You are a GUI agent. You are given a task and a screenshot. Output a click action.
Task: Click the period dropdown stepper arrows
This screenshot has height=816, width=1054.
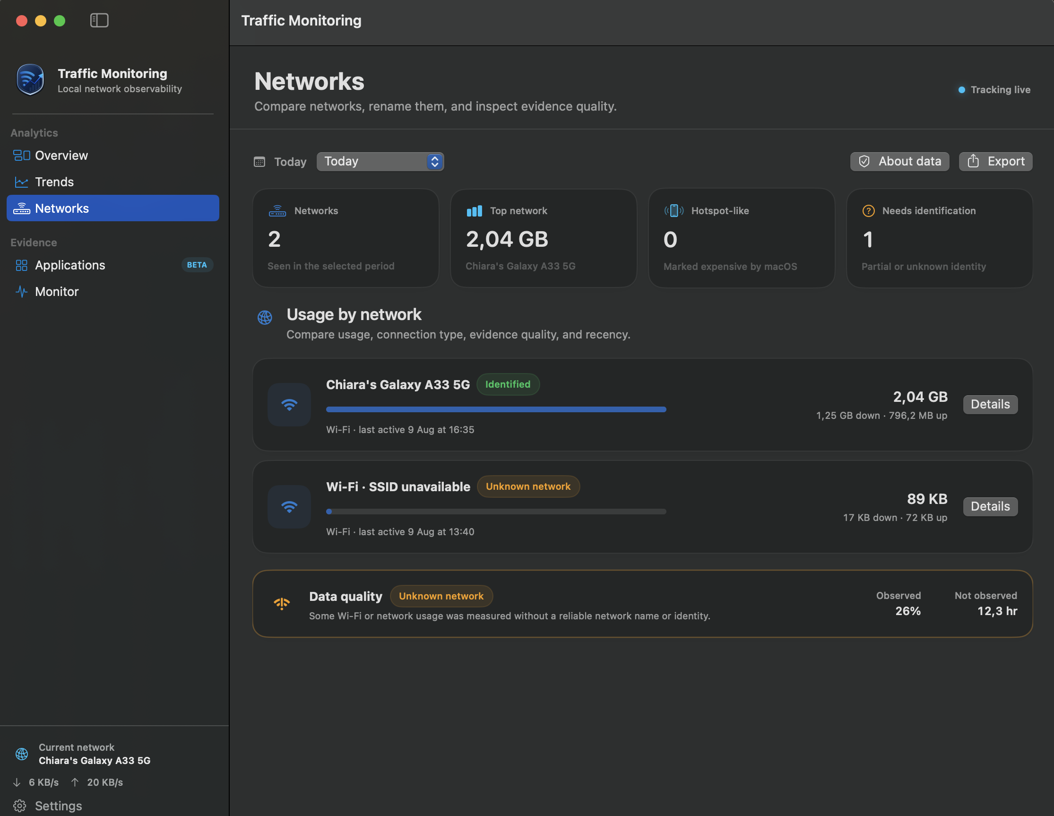[x=435, y=161]
